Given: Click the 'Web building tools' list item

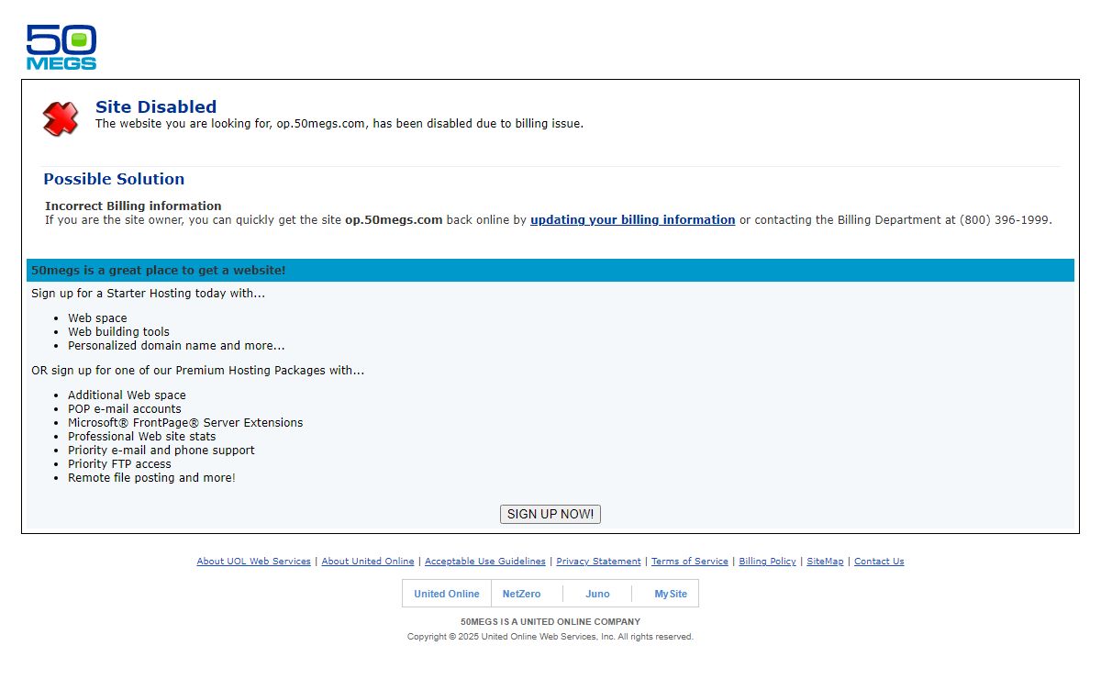Looking at the screenshot, I should tap(118, 332).
